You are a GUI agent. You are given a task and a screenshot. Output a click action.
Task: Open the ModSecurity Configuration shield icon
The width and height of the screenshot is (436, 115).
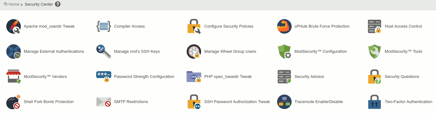pos(284,52)
